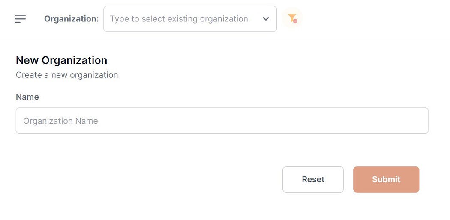Click the 'Organization:' label in header
Screen dimensions: 450x220
click(71, 19)
